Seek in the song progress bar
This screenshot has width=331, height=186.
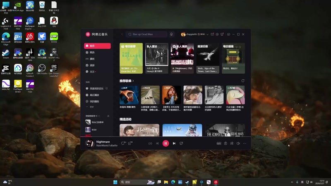click(165, 137)
